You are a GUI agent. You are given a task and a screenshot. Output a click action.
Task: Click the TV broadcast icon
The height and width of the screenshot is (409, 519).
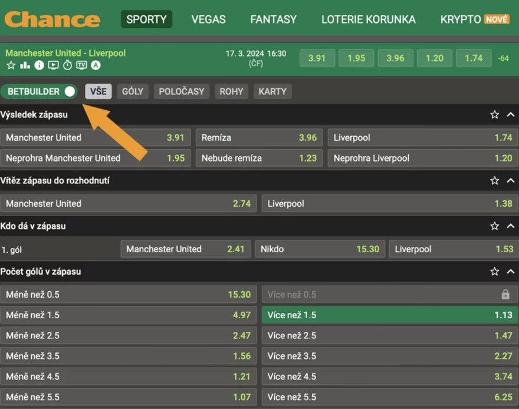click(x=81, y=65)
